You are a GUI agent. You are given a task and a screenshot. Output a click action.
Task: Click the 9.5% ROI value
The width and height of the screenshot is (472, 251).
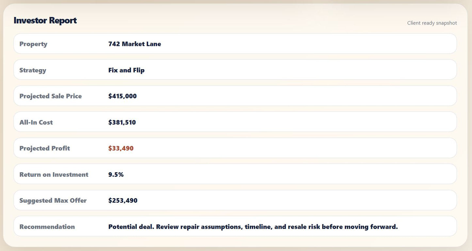116,175
